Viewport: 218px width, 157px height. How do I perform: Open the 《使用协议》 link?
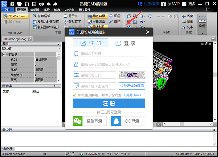pos(132,95)
